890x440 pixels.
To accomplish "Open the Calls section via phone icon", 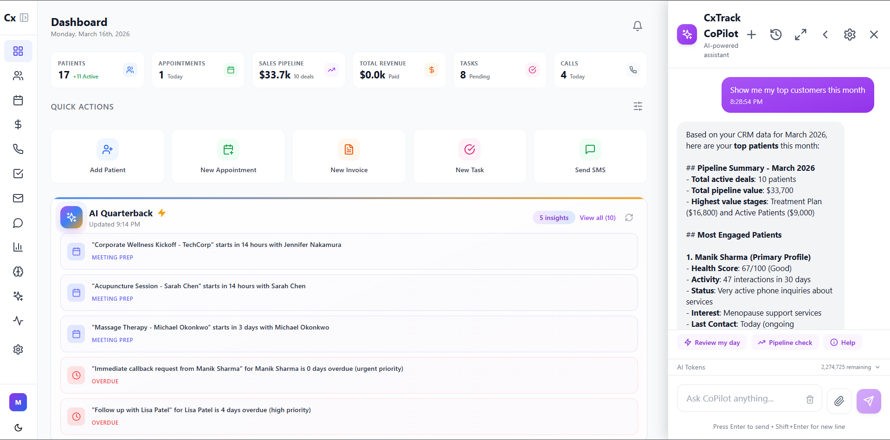I will coord(18,149).
